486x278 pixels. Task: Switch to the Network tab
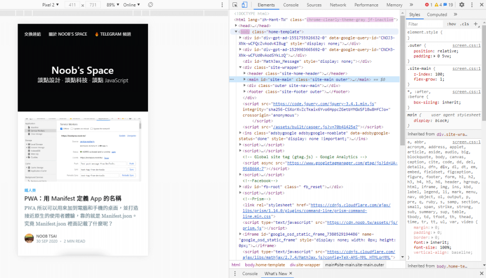tap(338, 5)
